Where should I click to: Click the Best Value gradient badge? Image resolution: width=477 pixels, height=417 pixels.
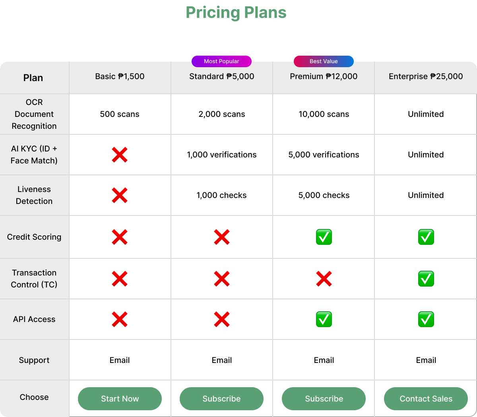click(x=324, y=61)
